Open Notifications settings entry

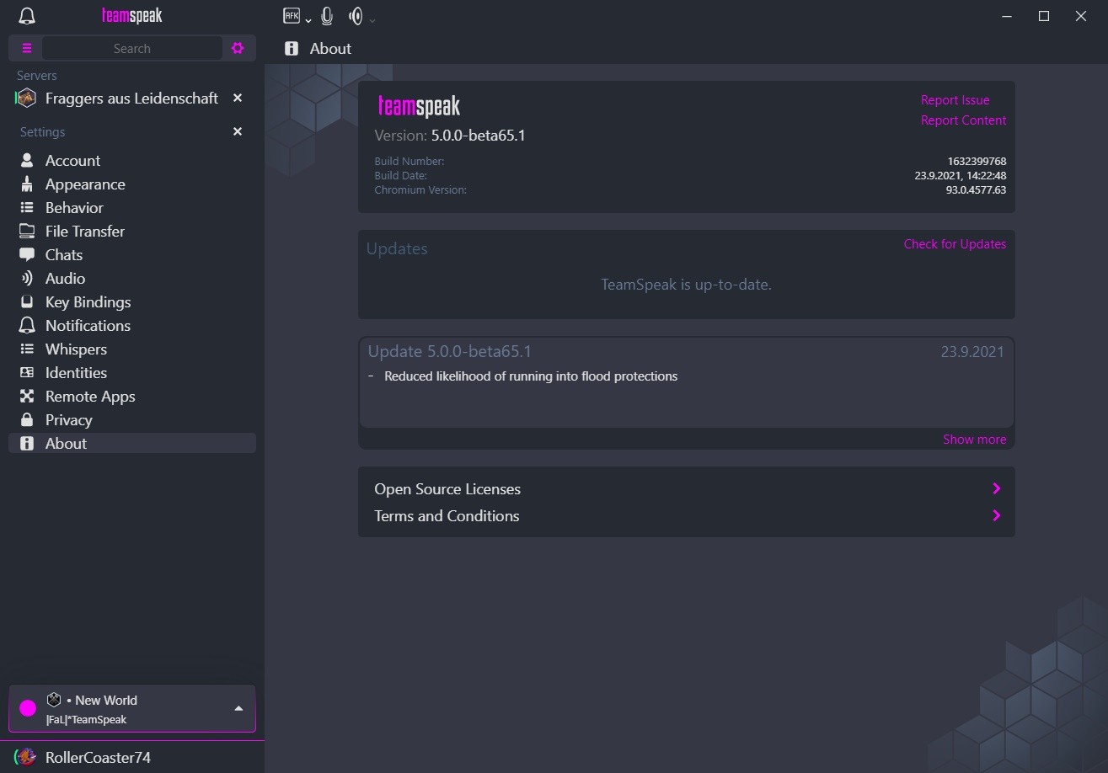tap(132, 325)
